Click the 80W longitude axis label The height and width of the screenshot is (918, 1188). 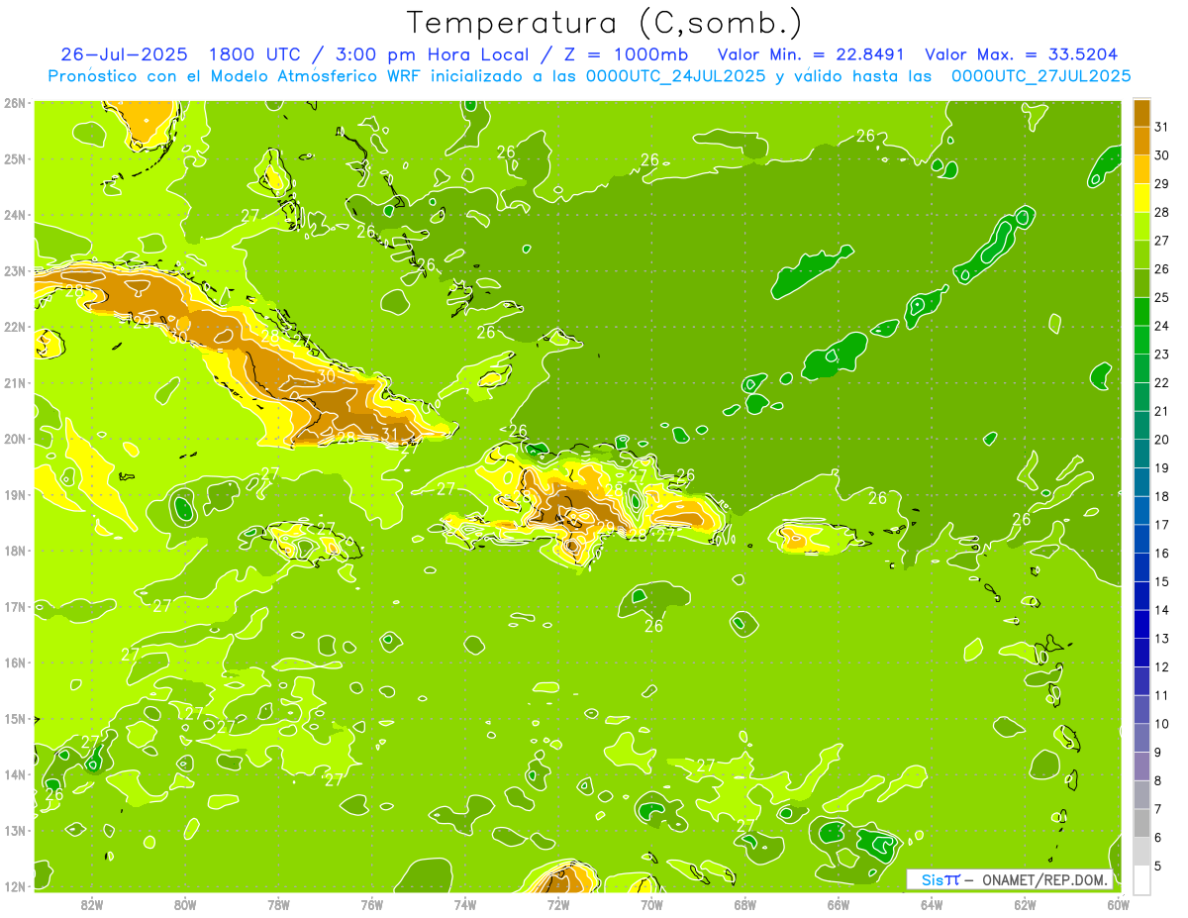click(x=185, y=904)
